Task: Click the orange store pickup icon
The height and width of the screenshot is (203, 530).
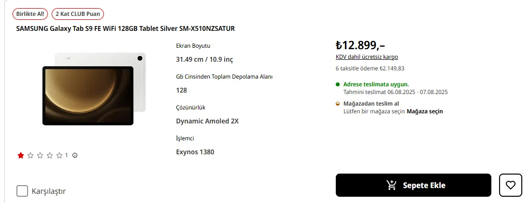Action: click(338, 104)
